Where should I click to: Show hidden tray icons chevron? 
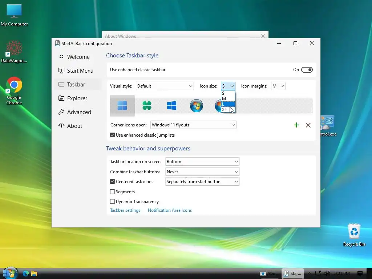point(310,274)
